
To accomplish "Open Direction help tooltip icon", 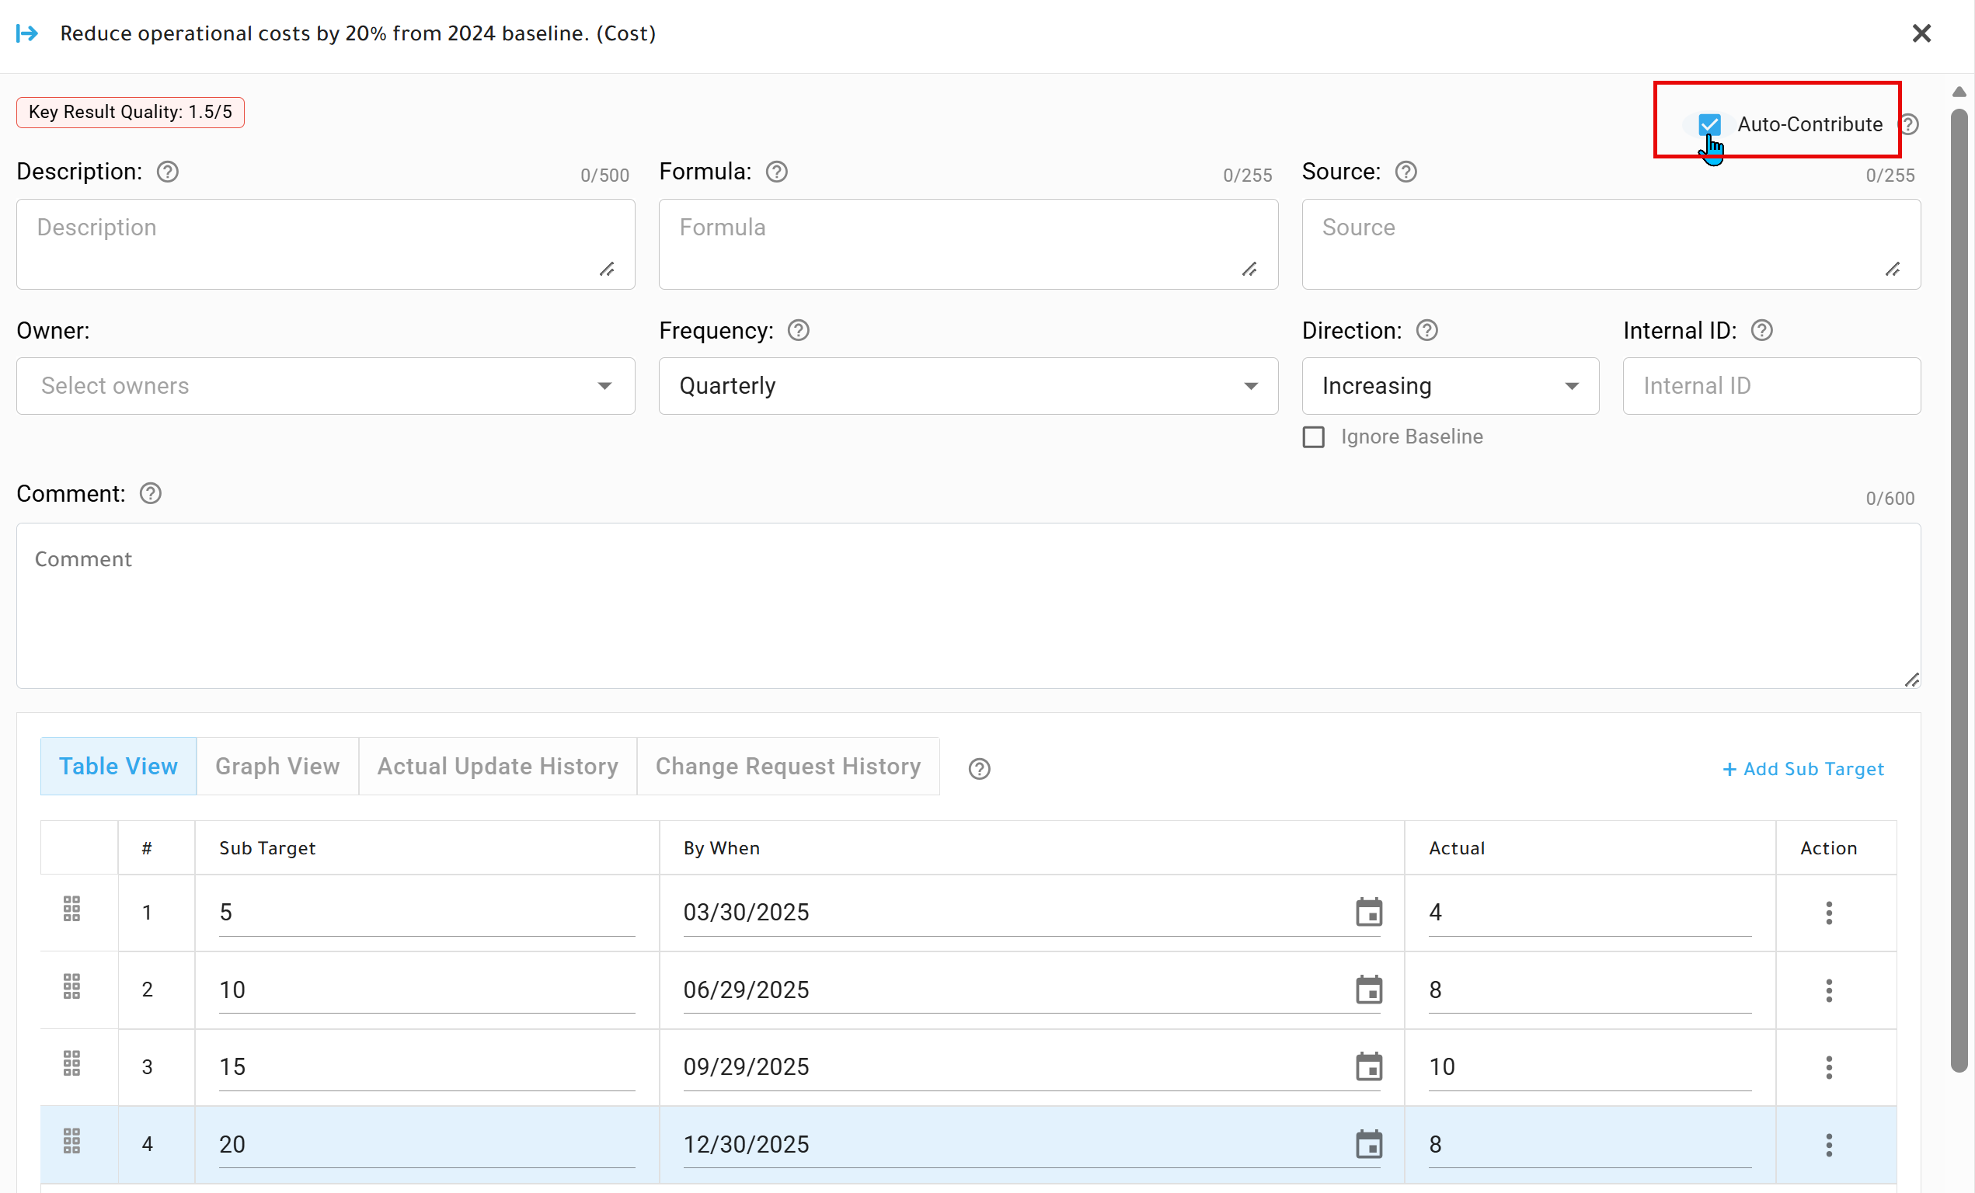I will tap(1426, 330).
